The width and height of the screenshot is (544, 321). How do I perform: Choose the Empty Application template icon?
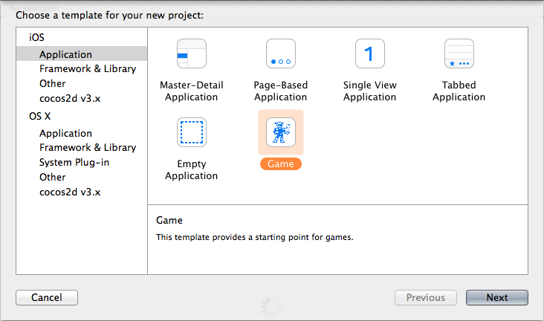[192, 132]
